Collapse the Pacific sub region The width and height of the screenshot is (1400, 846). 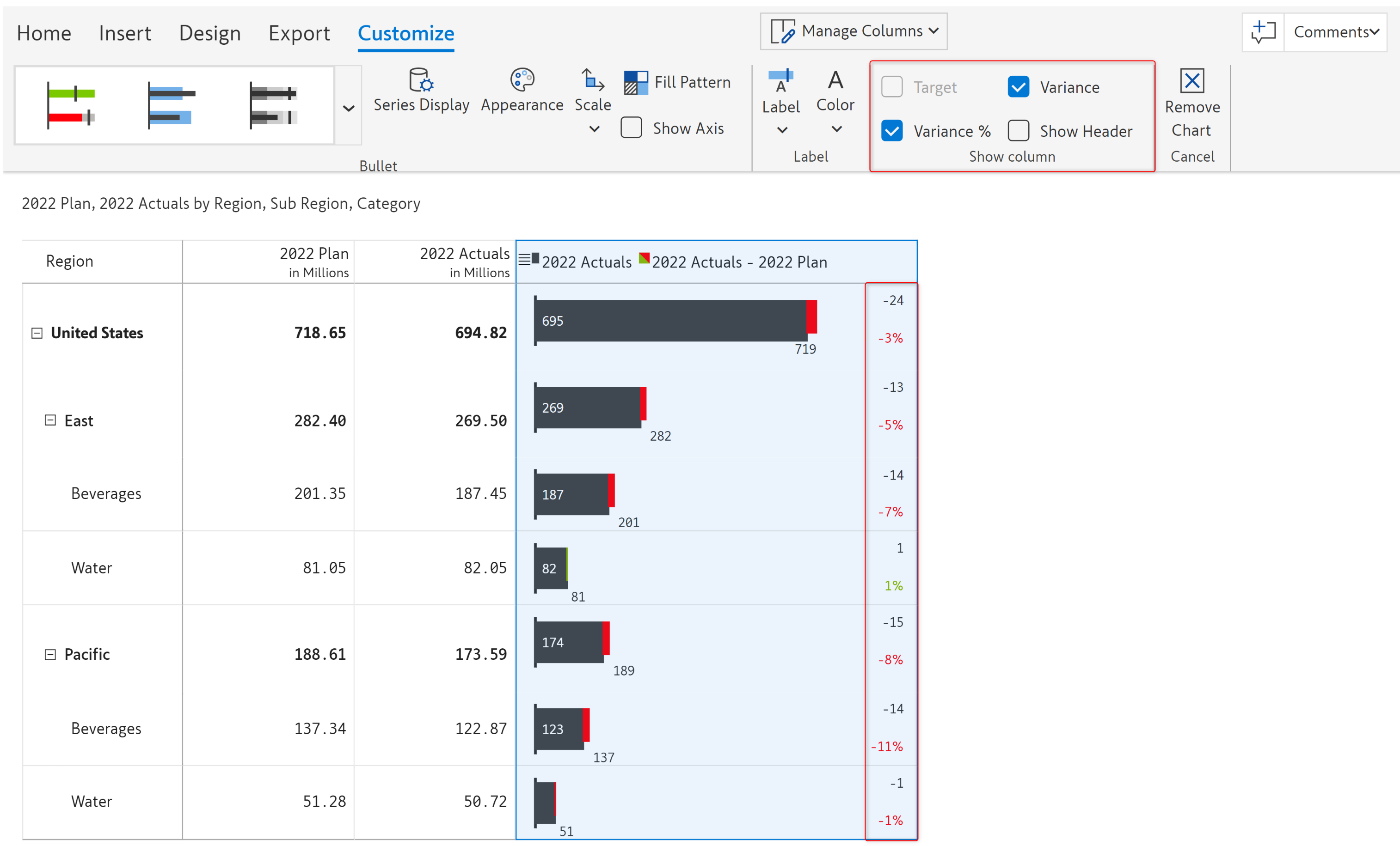tap(50, 654)
